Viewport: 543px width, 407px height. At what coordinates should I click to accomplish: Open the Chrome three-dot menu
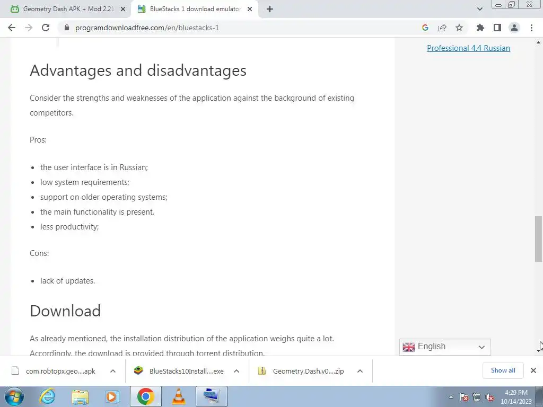point(531,28)
